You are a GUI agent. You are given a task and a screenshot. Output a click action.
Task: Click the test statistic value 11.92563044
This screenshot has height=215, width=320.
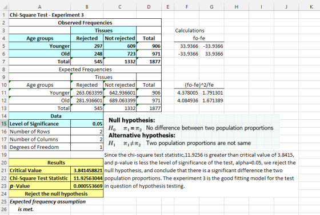(87, 178)
